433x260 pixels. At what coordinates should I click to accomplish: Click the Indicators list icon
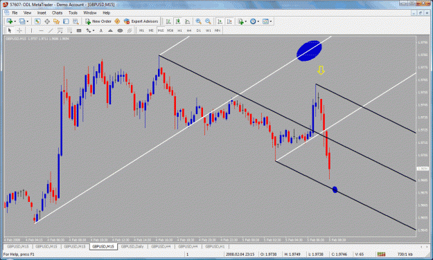241,21
